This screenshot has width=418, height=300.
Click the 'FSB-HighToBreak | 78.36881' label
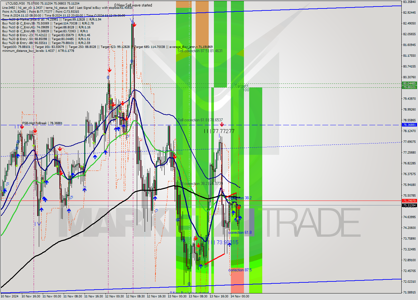(42, 123)
